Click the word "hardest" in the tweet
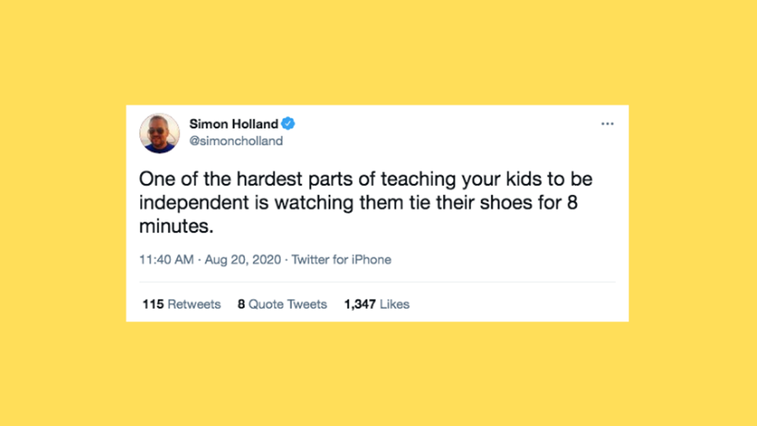The image size is (757, 426). 270,179
